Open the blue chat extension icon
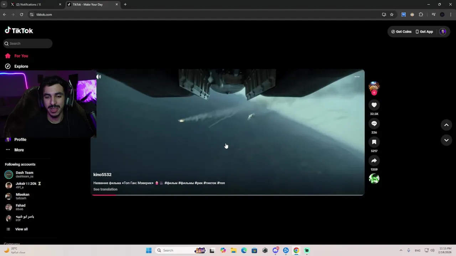The width and height of the screenshot is (456, 256). tap(404, 15)
